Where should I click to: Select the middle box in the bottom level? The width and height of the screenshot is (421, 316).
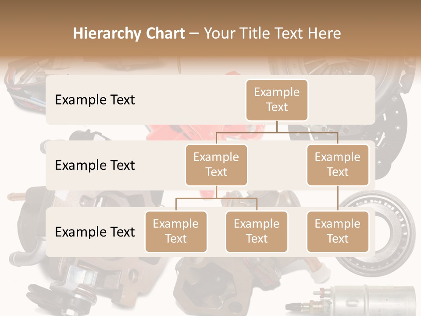point(257,231)
